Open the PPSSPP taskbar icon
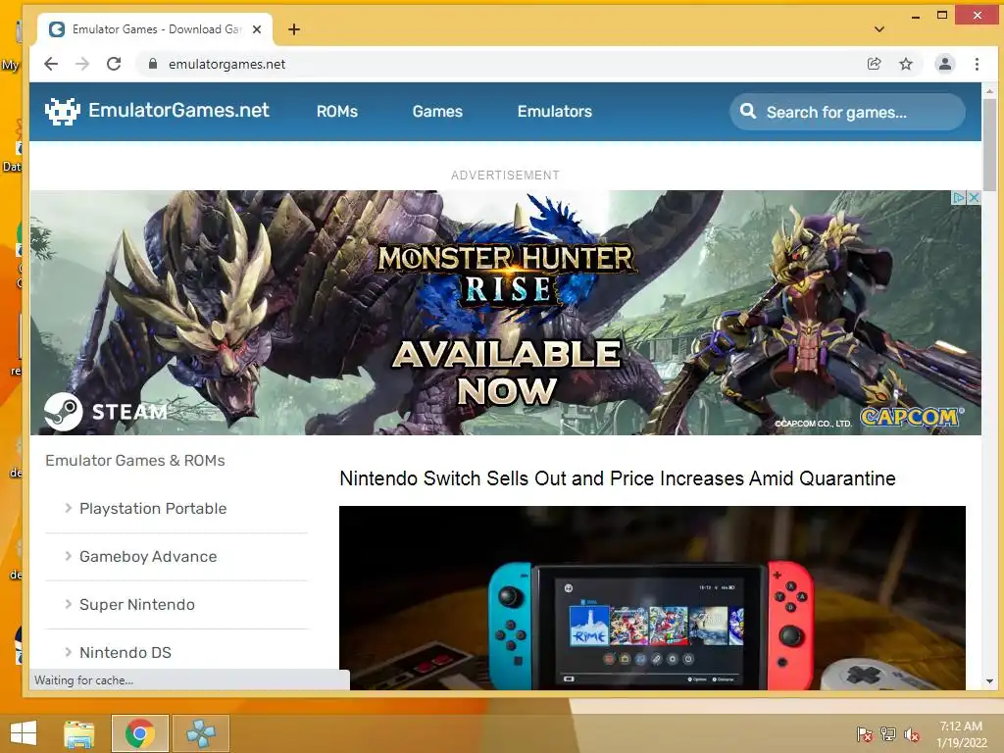This screenshot has width=1004, height=753. click(x=200, y=733)
